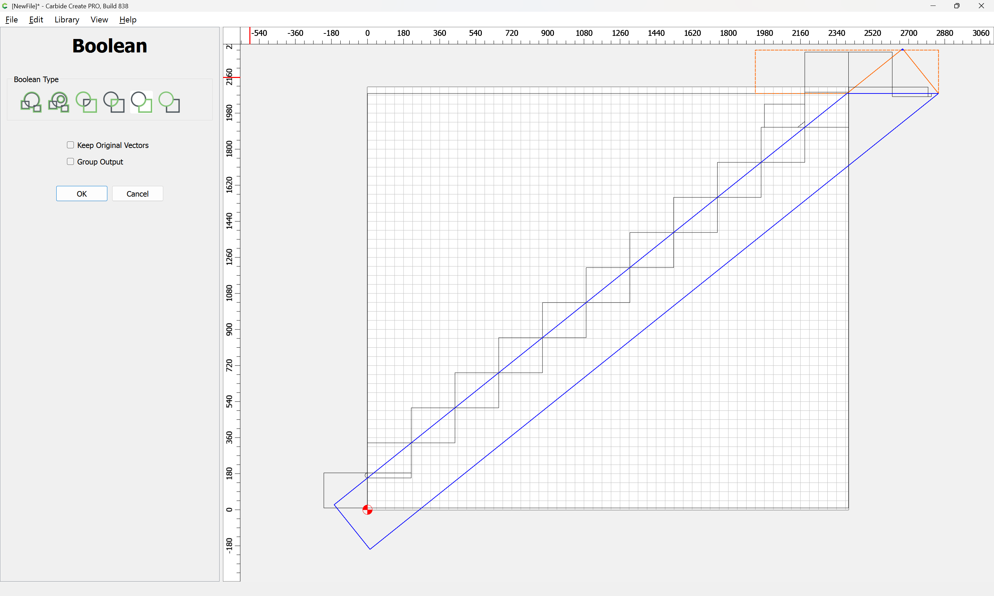Click the red zero-origin marker on canvas
994x596 pixels.
point(367,510)
